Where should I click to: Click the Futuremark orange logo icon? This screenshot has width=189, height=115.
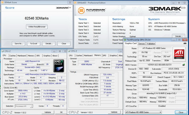coord(81,10)
